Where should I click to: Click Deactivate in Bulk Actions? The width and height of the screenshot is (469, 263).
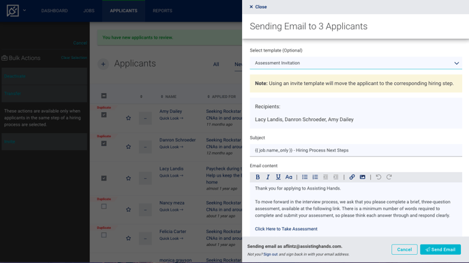(x=44, y=76)
